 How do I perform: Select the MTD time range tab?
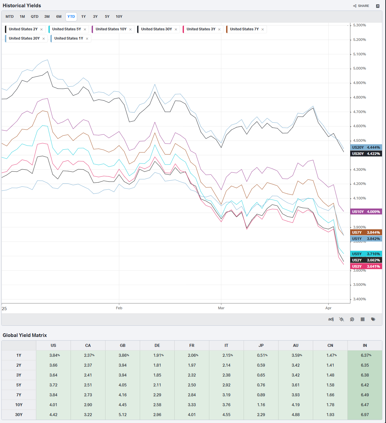pyautogui.click(x=10, y=16)
